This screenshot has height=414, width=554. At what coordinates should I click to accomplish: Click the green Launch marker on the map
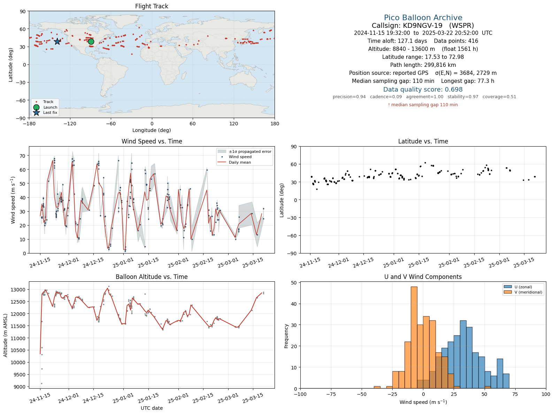[x=91, y=42]
